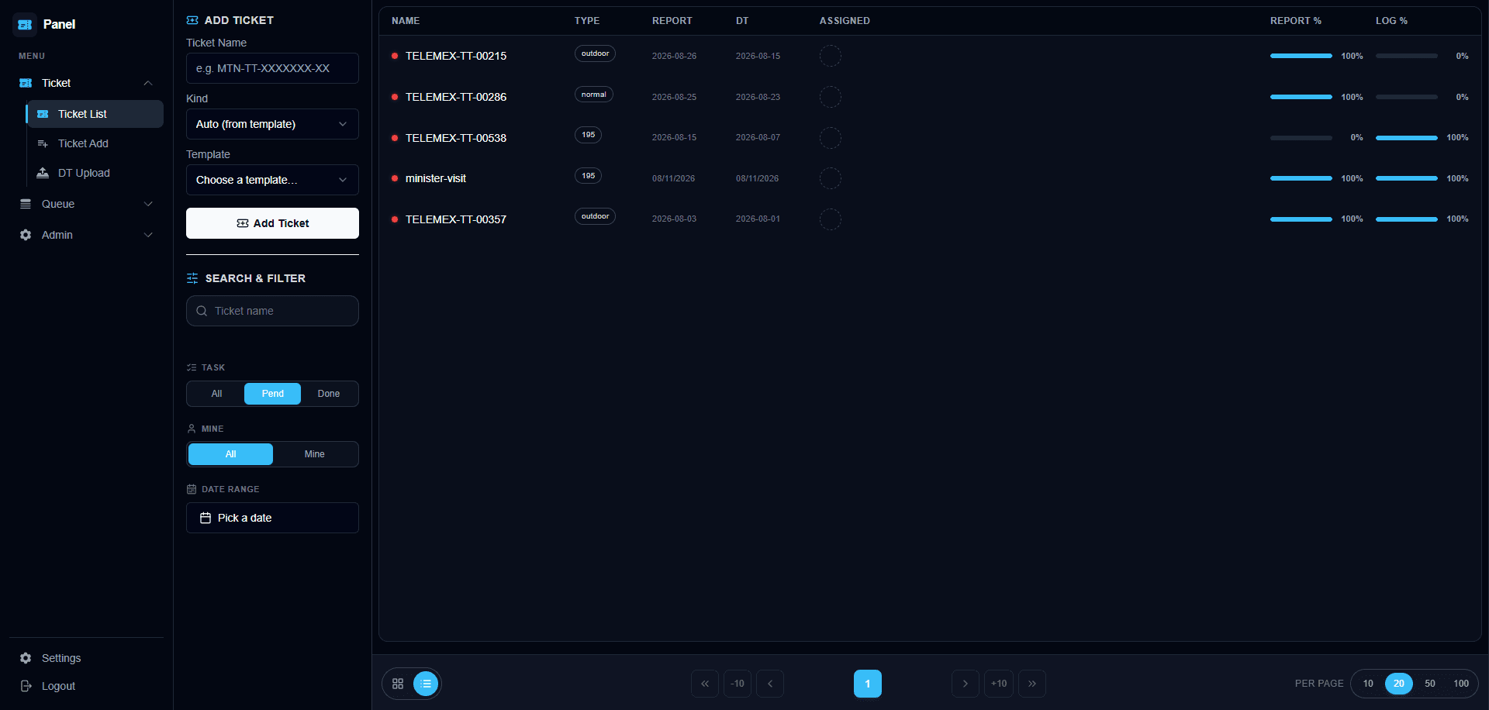The height and width of the screenshot is (710, 1489).
Task: Click the Queue stack icon
Action: pyautogui.click(x=26, y=204)
